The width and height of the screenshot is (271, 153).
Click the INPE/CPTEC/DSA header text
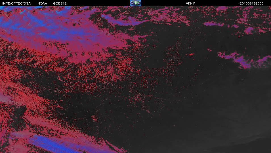[x=16, y=3]
